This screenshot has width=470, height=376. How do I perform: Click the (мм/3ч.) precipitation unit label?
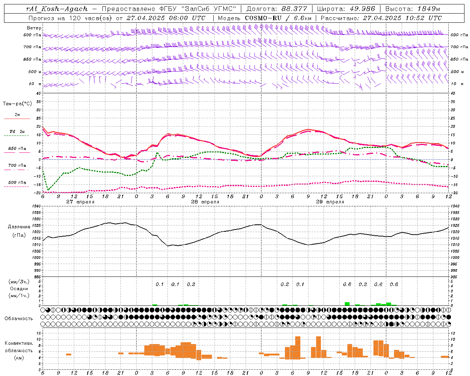tap(19, 282)
